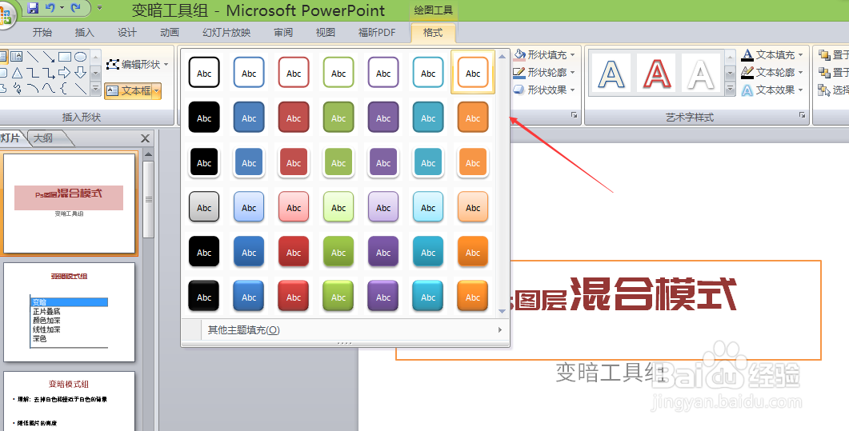The width and height of the screenshot is (849, 431).
Task: Apply the white shadowed WordArt style
Action: pyautogui.click(x=701, y=73)
